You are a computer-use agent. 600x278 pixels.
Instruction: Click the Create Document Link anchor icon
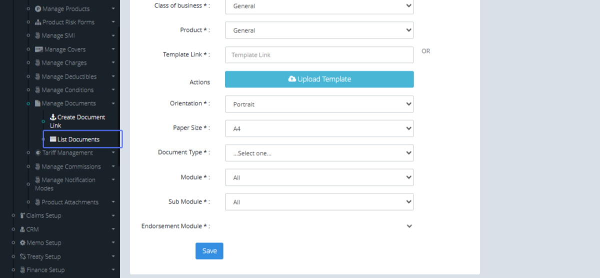[x=53, y=117]
